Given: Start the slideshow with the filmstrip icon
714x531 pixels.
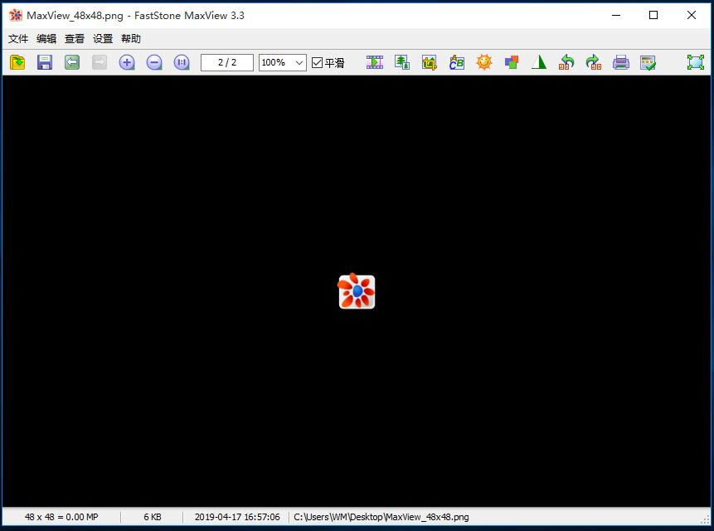Looking at the screenshot, I should tap(375, 62).
